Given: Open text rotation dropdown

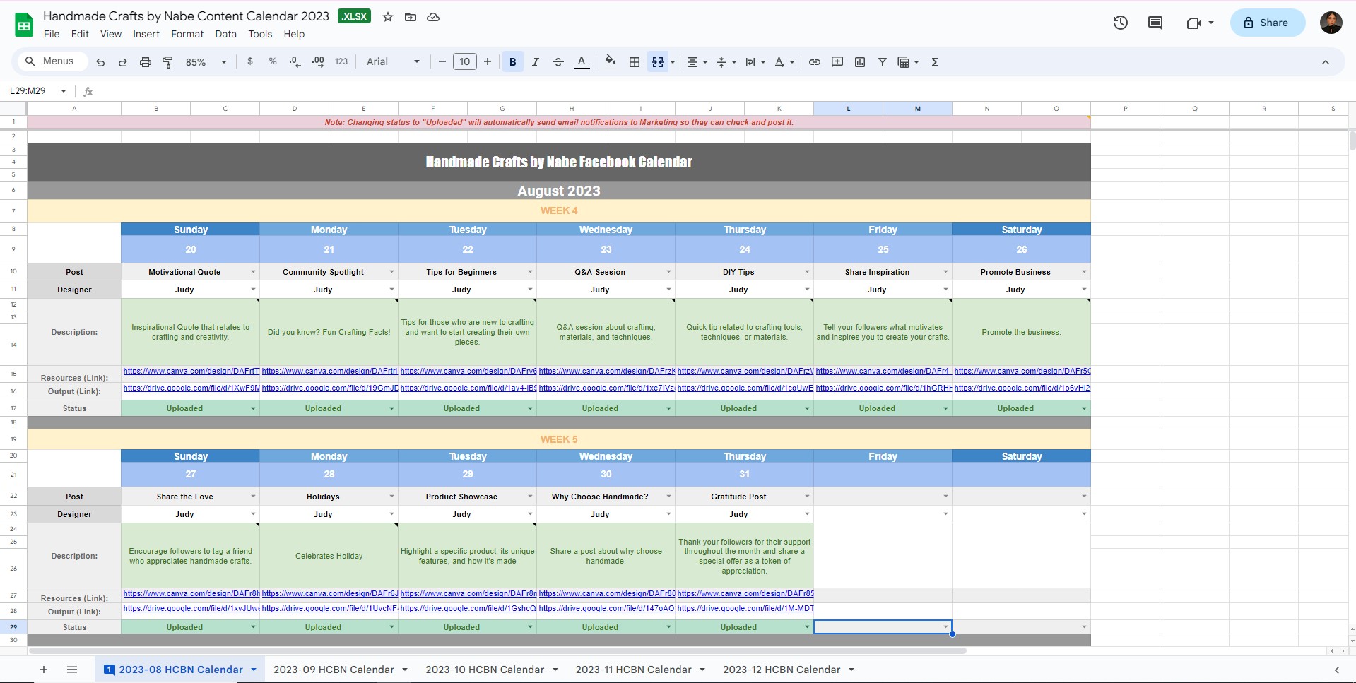Looking at the screenshot, I should [x=784, y=62].
